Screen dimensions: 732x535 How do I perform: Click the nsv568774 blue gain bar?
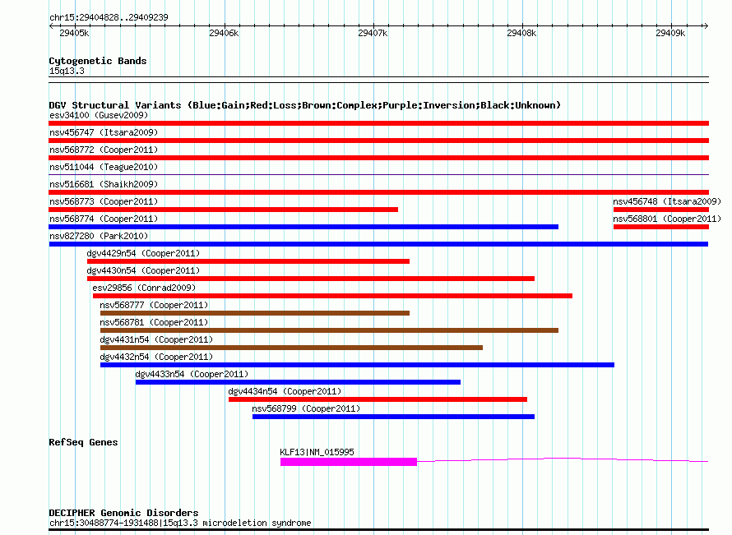pos(303,227)
